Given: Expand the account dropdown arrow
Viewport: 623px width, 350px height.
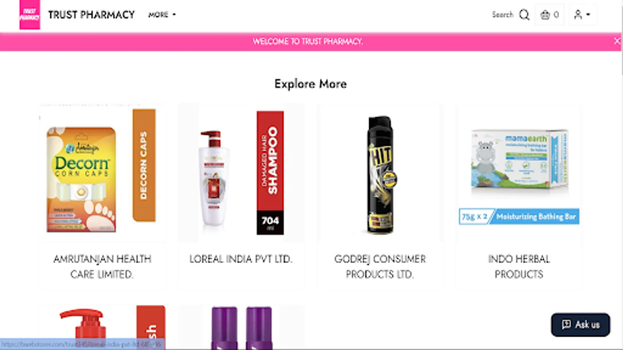Looking at the screenshot, I should (588, 15).
